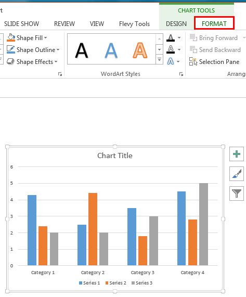
Task: Open the Text Fill dropdown arrow
Action: tap(179, 38)
